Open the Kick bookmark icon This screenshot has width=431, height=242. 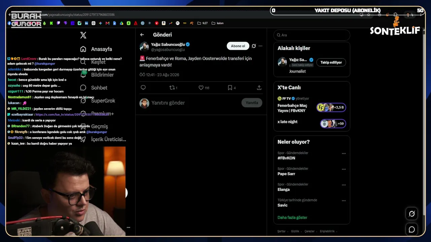pyautogui.click(x=51, y=23)
